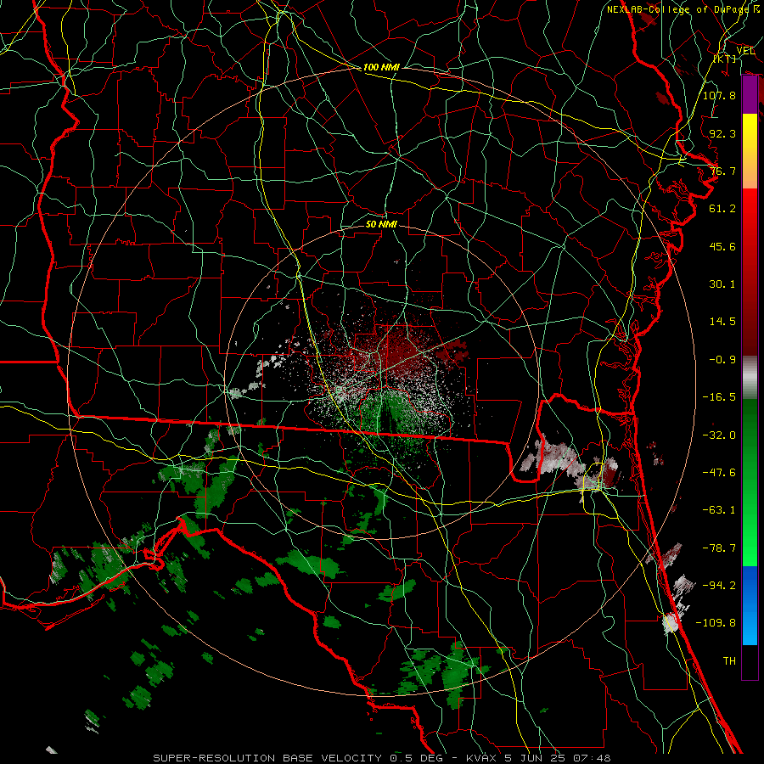Click the -47.6 velocity scale value
The image size is (764, 764).
coord(719,473)
